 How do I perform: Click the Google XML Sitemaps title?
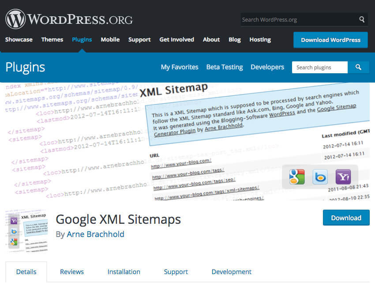tap(118, 219)
